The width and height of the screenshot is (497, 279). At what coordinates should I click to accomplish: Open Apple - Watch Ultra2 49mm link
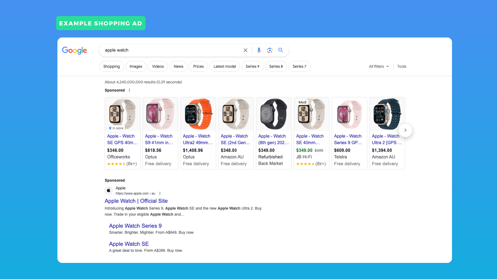coord(198,139)
